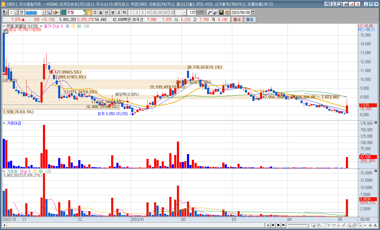The width and height of the screenshot is (380, 230).
Task: Fast forward the chart replay
Action: point(283,225)
